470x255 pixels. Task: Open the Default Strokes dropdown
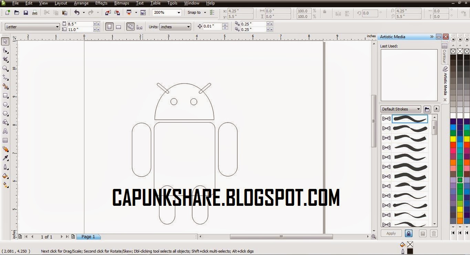(418, 109)
